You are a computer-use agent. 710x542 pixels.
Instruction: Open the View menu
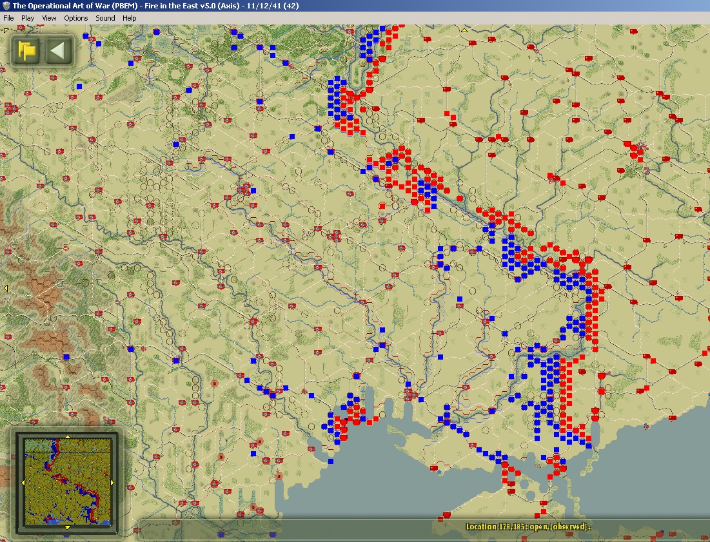tap(49, 18)
